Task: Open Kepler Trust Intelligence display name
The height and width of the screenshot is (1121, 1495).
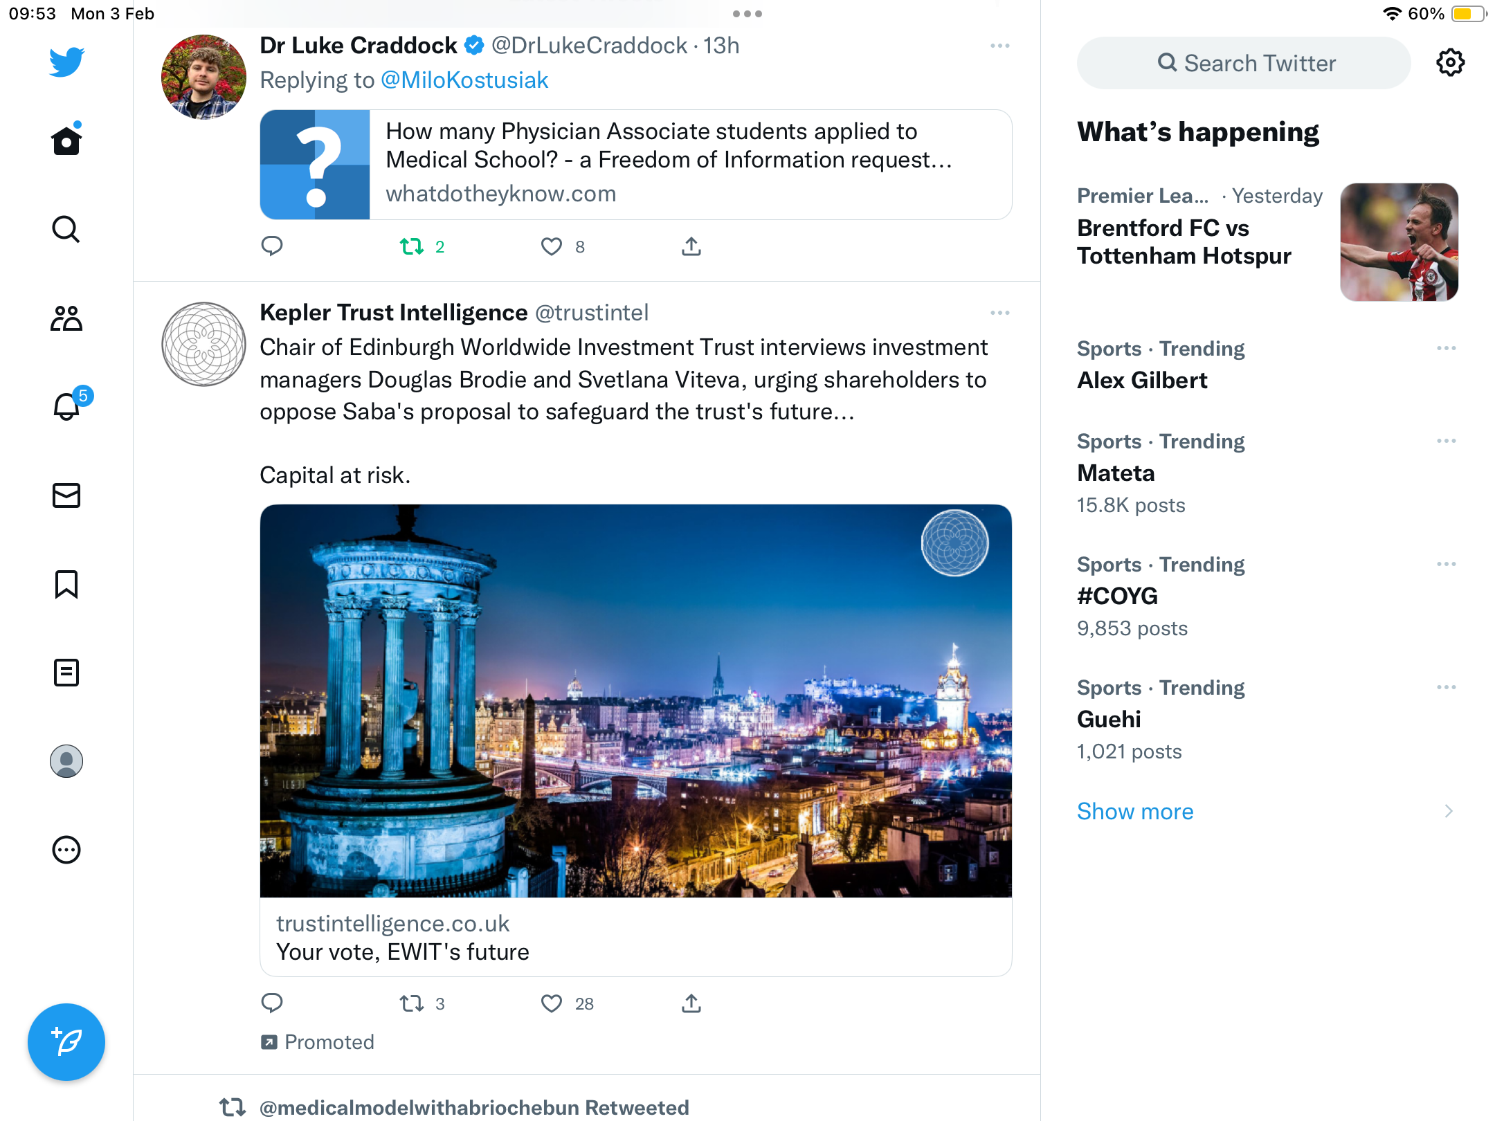Action: pyautogui.click(x=394, y=313)
